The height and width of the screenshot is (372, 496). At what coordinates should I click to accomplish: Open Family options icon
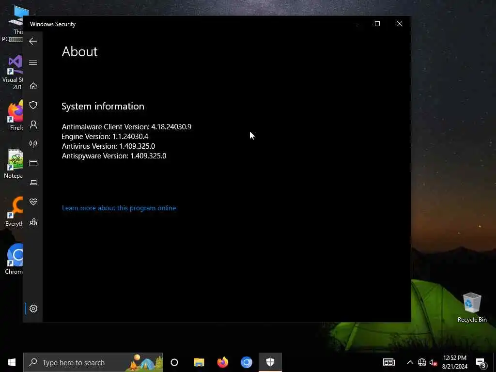click(x=33, y=222)
